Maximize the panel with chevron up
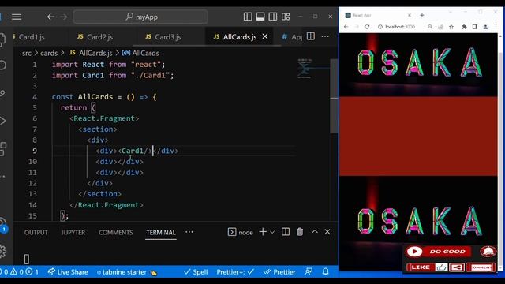 pos(315,232)
